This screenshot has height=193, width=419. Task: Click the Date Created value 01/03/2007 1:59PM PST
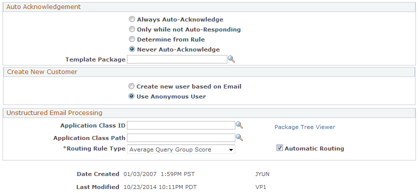[x=159, y=174]
